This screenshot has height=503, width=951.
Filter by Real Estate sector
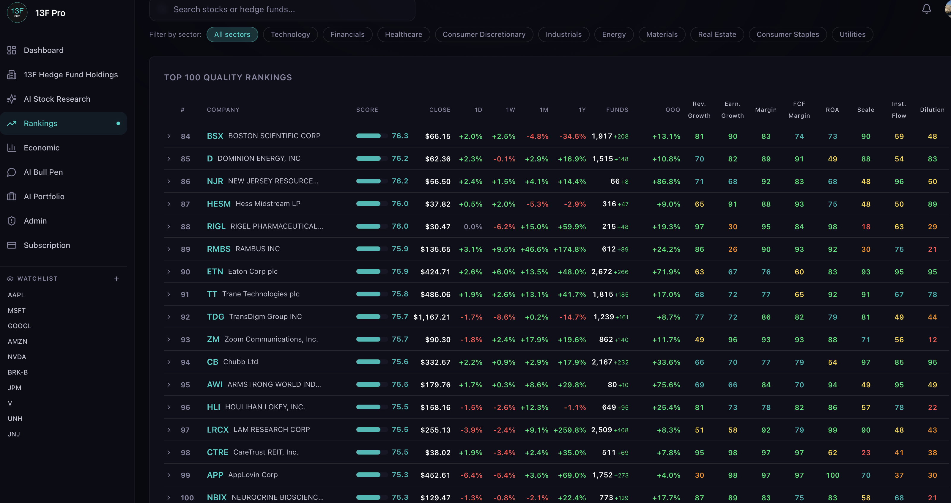[x=717, y=34]
